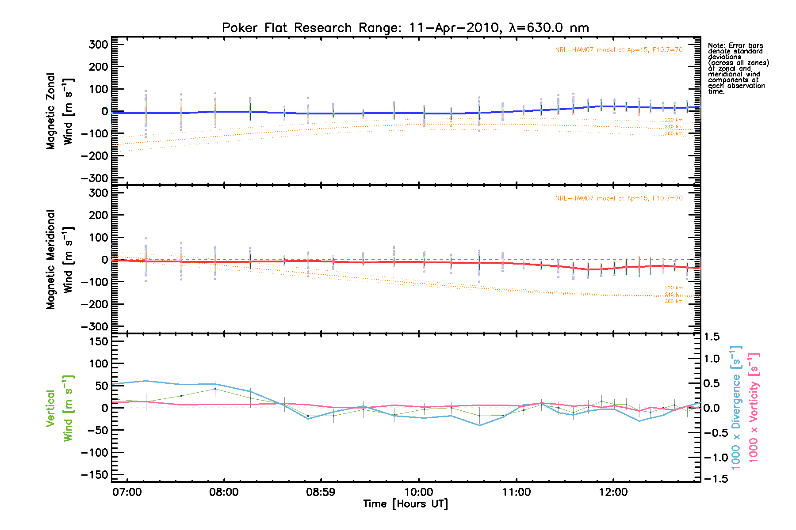The width and height of the screenshot is (796, 530).
Task: Click the 260 km label in meridional panel
Action: pyautogui.click(x=674, y=301)
